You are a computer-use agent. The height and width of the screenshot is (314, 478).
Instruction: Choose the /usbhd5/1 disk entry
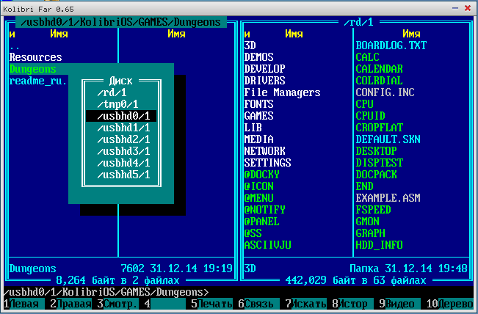120,175
